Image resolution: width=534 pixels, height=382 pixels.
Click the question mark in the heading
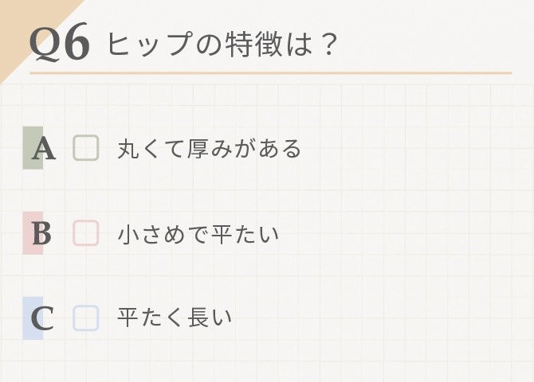[x=328, y=45]
